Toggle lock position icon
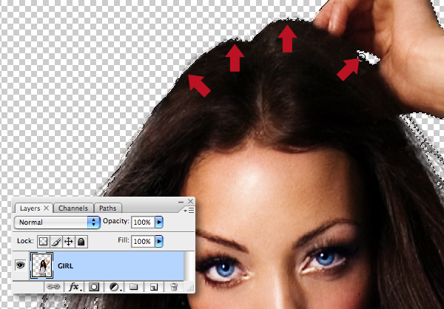Screen dimensions: 444x309 tap(69, 242)
